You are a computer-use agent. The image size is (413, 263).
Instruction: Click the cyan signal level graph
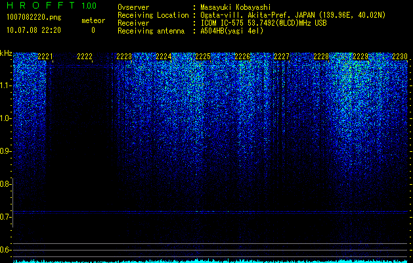coord(211,261)
